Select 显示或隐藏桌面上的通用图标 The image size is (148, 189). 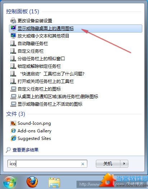tap(76, 28)
